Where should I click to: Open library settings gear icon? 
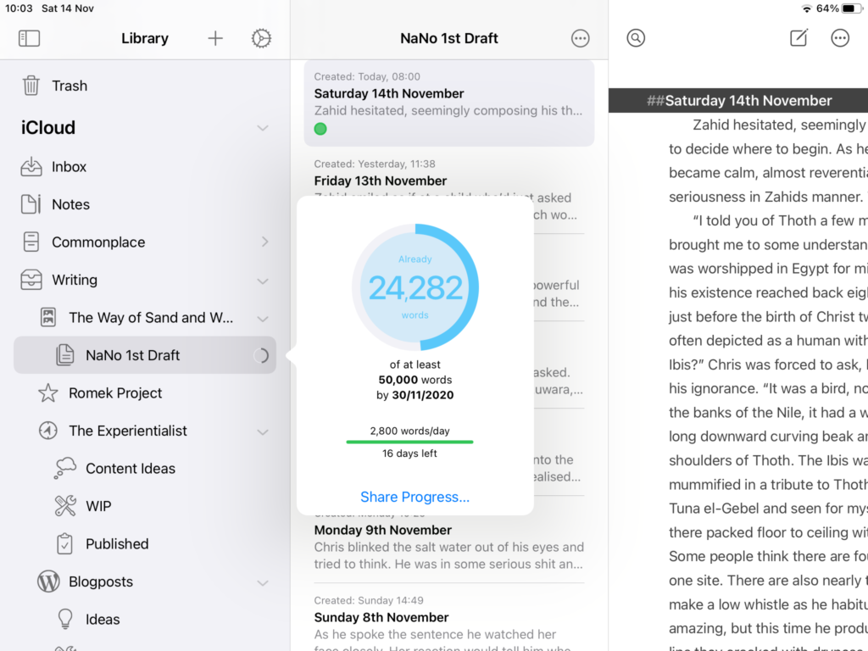coord(261,38)
